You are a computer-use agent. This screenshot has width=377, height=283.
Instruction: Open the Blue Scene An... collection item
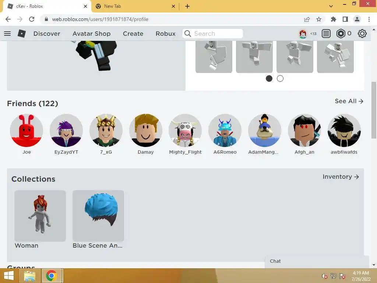tap(98, 216)
